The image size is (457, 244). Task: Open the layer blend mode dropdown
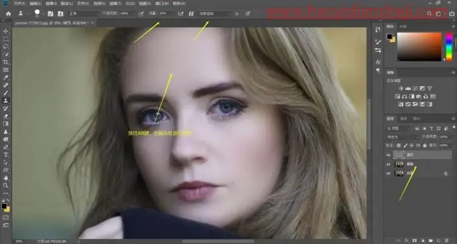402,137
